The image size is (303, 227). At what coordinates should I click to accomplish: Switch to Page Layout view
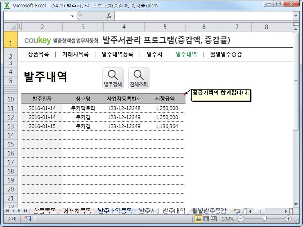(206, 219)
